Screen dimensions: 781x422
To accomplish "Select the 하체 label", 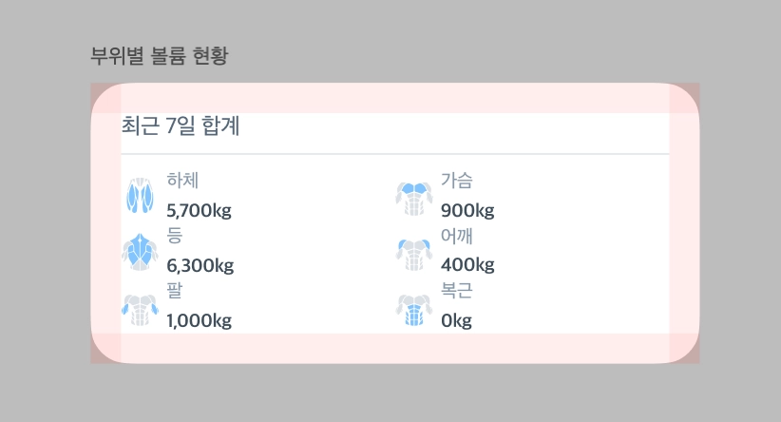I will click(x=182, y=180).
